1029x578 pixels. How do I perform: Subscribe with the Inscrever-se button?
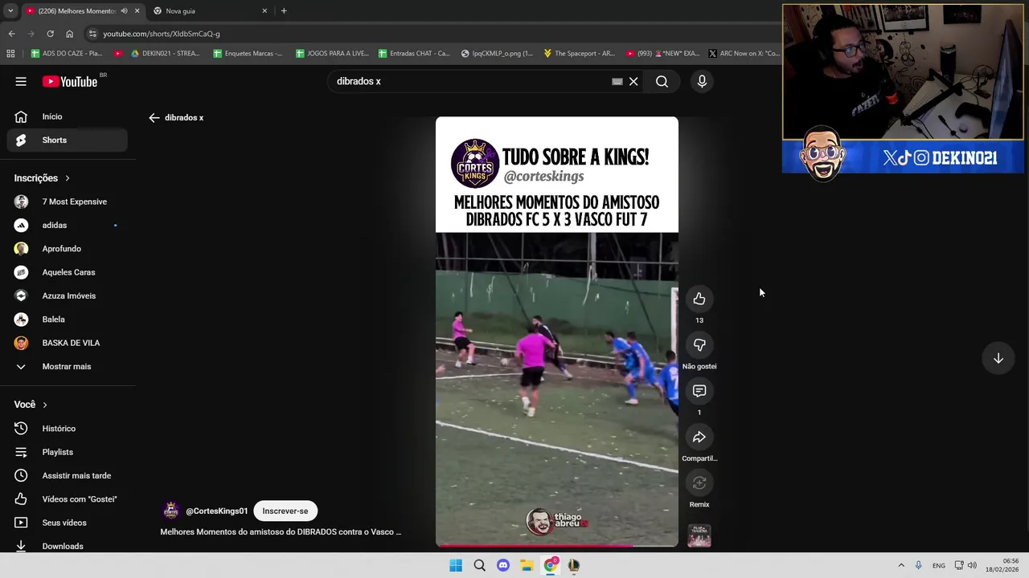(x=285, y=511)
